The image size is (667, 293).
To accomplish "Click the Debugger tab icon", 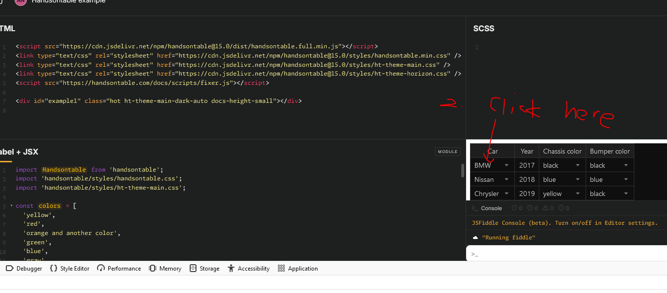I will pos(9,269).
